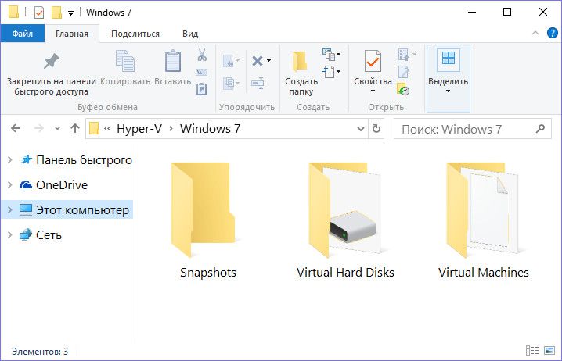Click the Delete X icon in Упорядочить group
The height and width of the screenshot is (361, 562).
[258, 61]
